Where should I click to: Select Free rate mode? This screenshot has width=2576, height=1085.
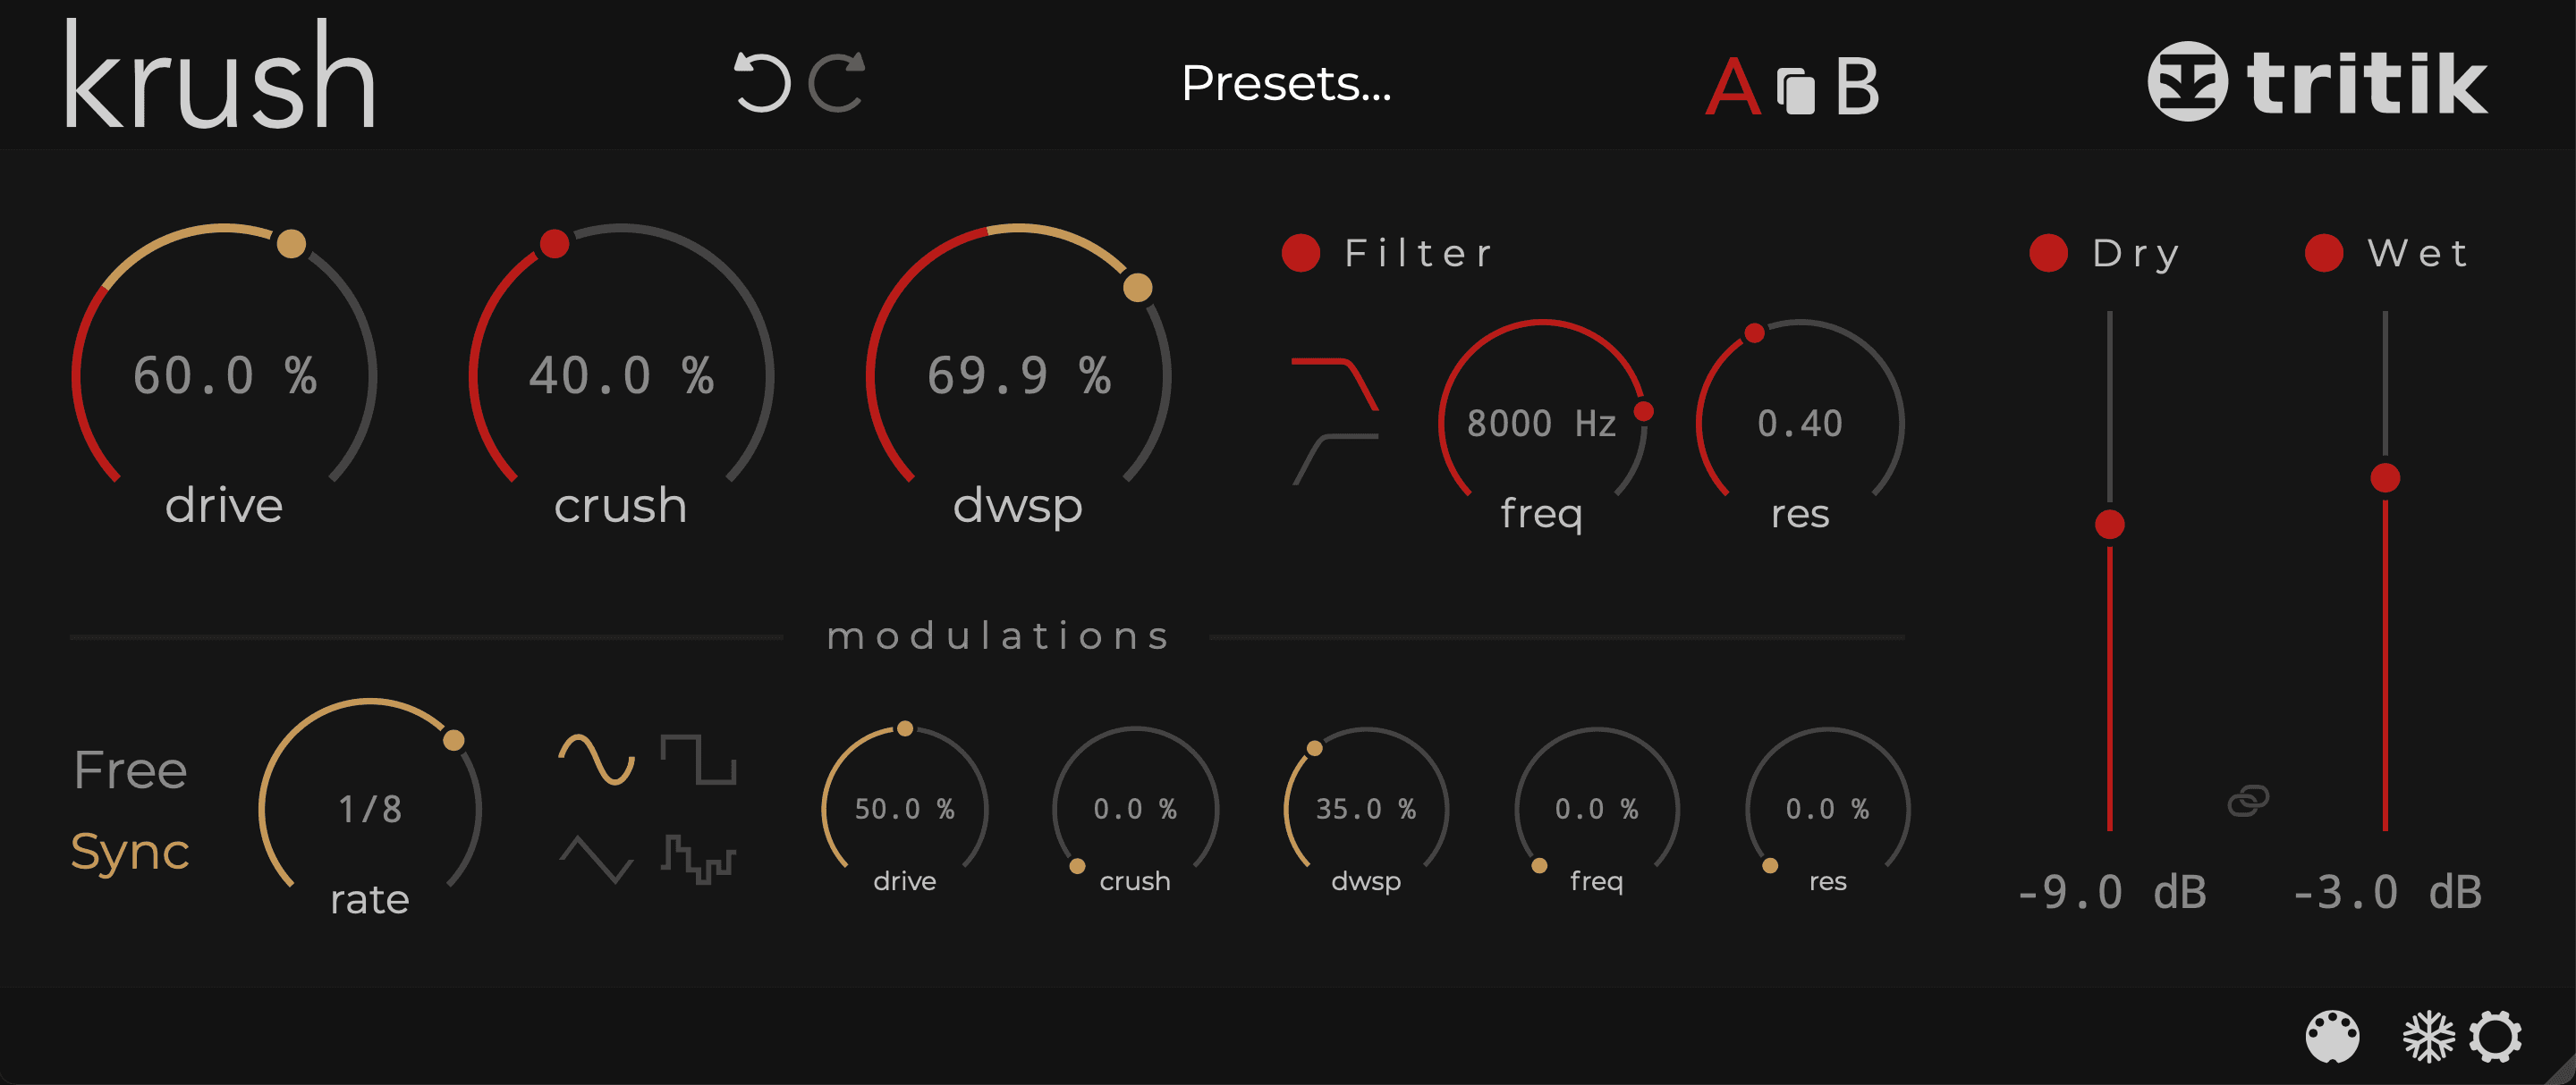point(130,770)
